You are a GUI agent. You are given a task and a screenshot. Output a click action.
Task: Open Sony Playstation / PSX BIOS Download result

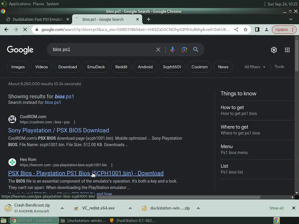tap(58, 130)
